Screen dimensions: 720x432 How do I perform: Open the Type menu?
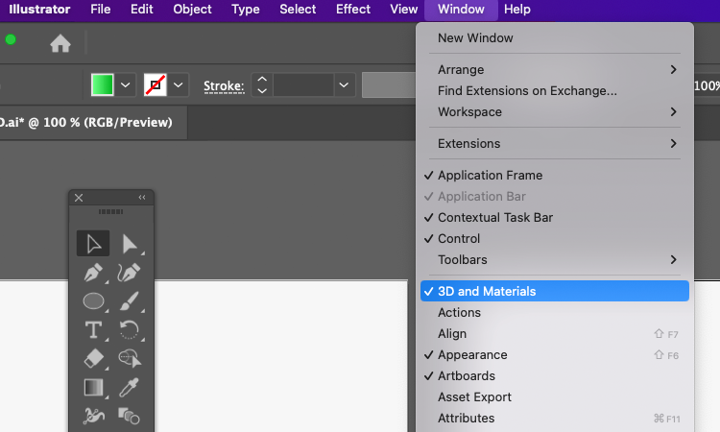(245, 10)
